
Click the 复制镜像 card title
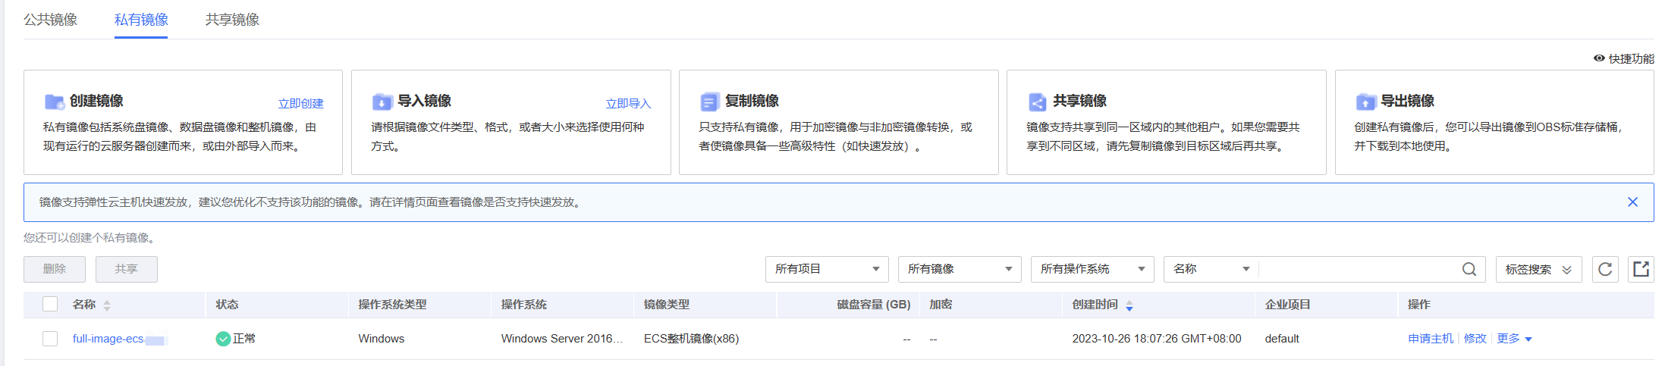pos(752,101)
